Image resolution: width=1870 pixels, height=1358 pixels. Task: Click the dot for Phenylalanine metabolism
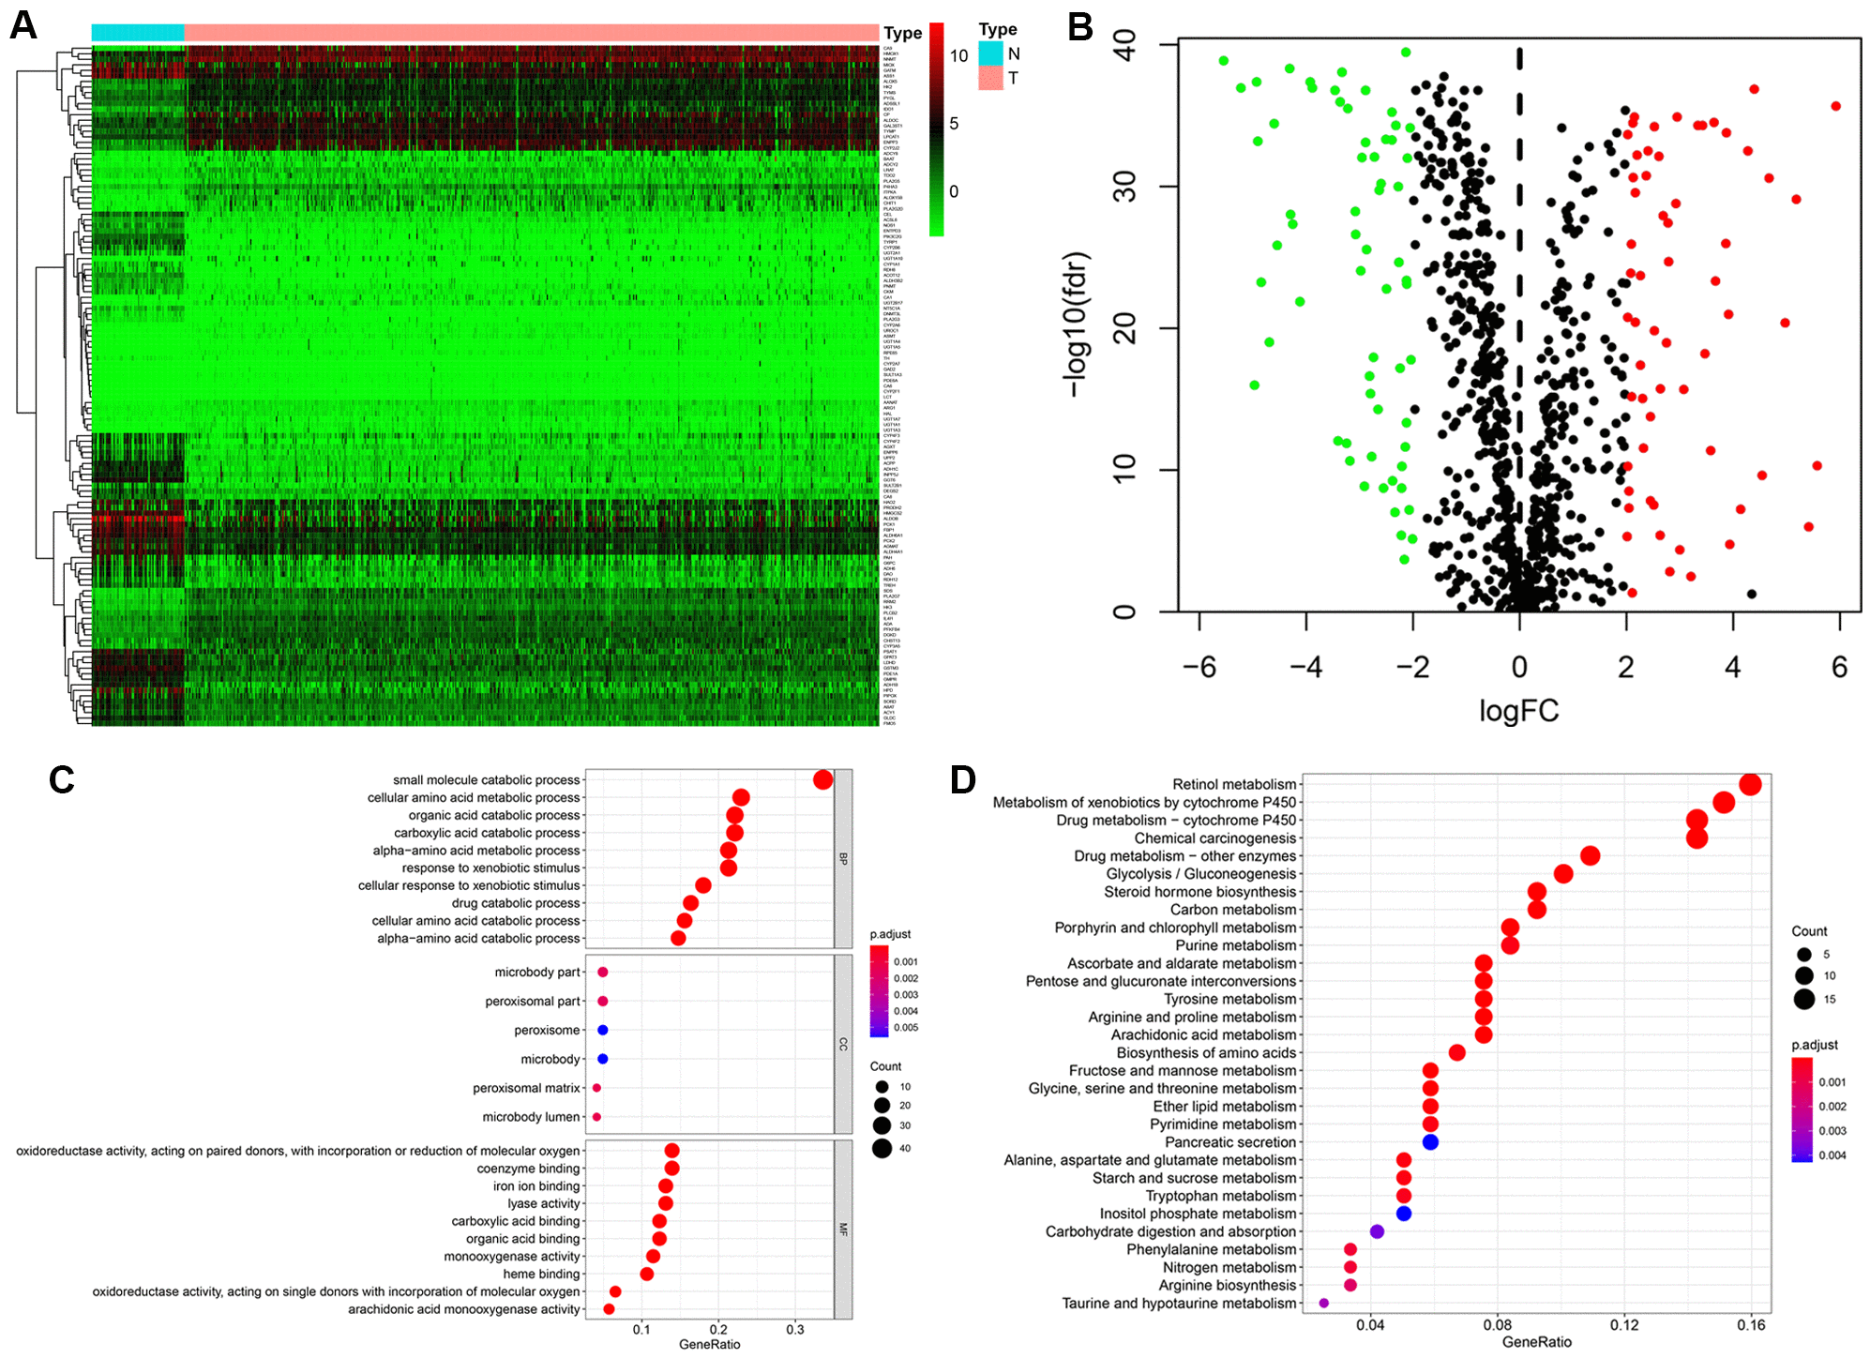coord(1350,1249)
